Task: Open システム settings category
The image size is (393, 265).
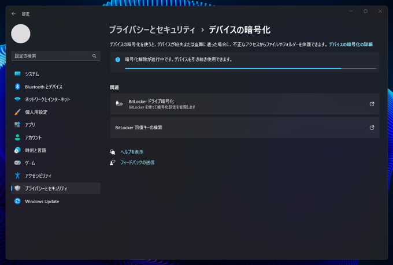Action: click(55, 74)
